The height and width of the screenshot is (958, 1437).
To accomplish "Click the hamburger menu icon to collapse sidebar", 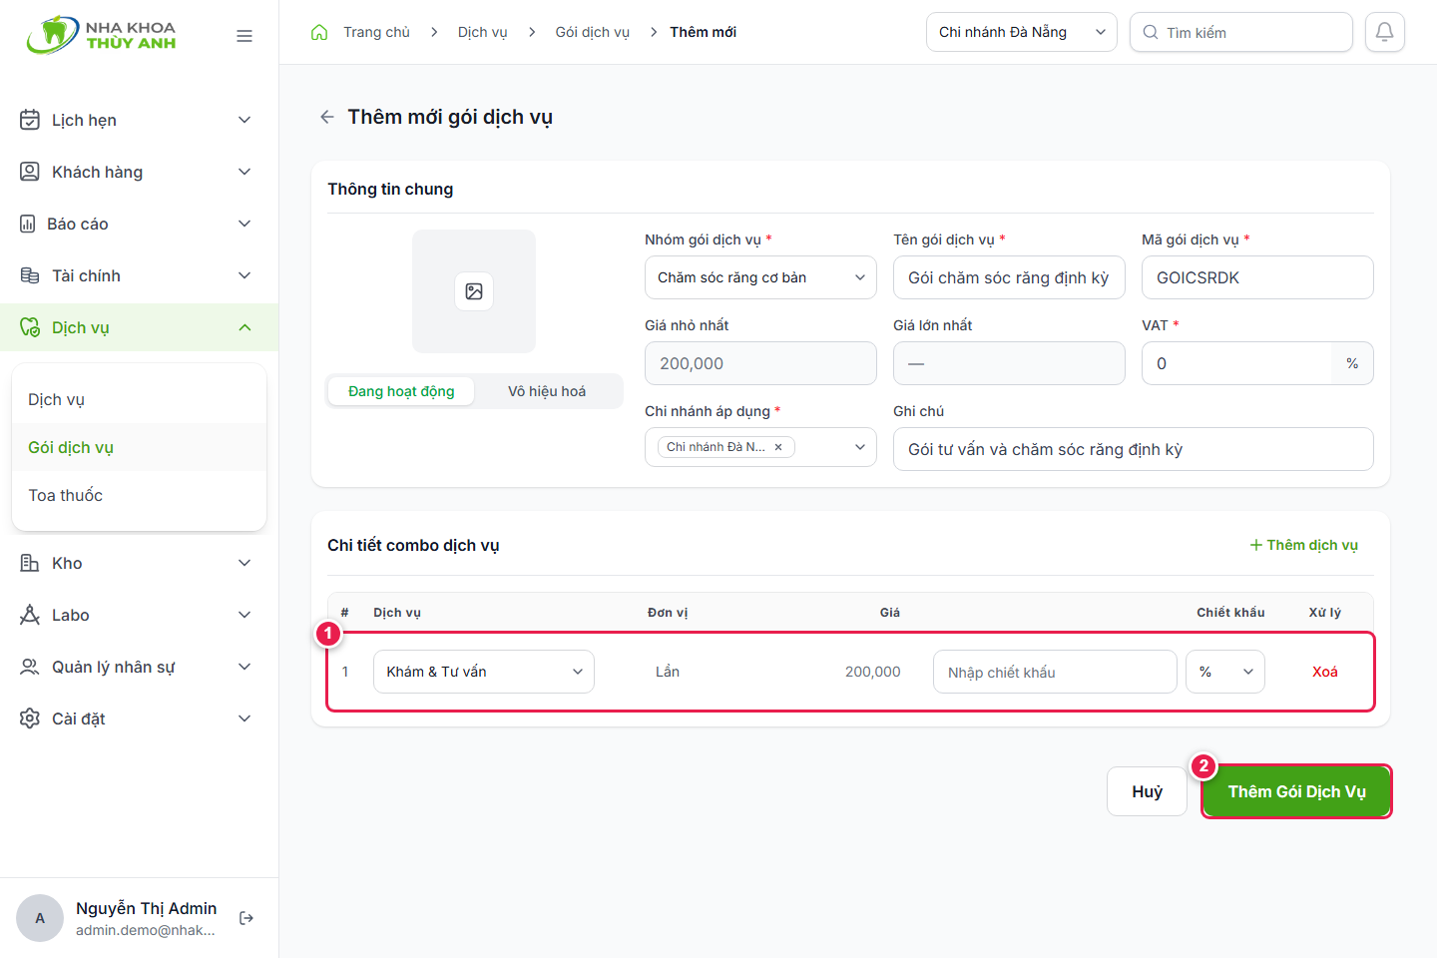I will (244, 36).
